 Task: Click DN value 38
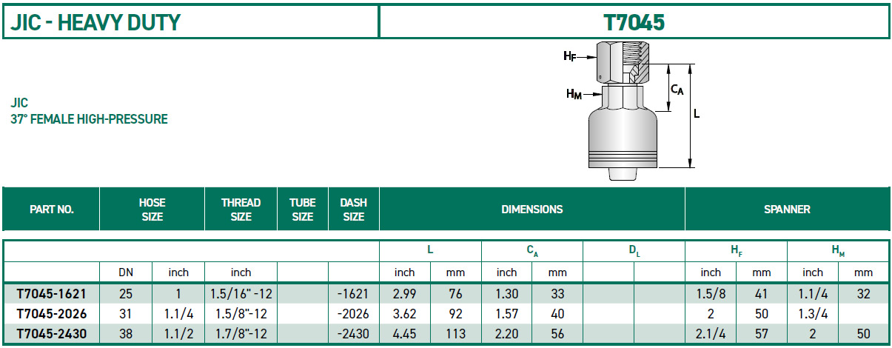point(126,334)
